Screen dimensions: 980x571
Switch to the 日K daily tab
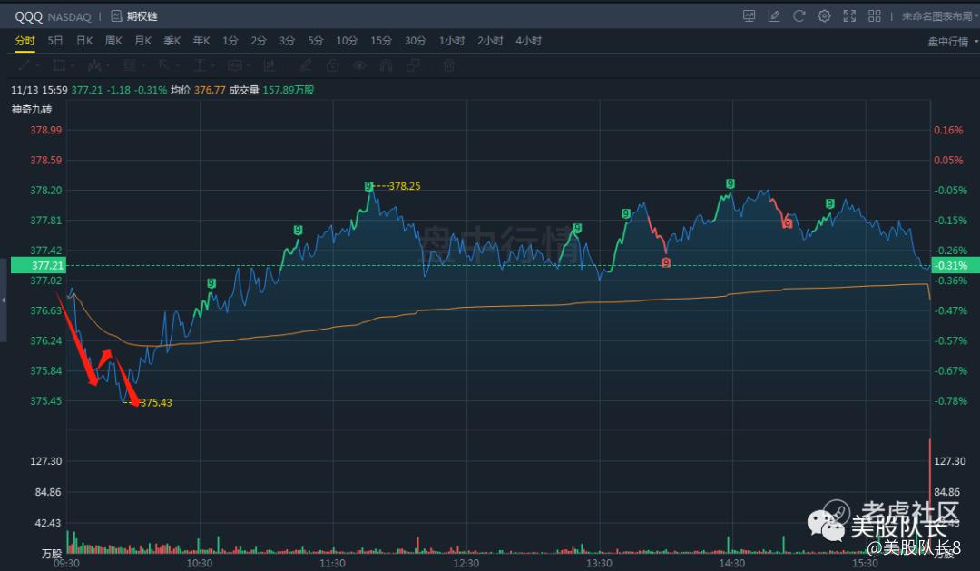[x=84, y=41]
